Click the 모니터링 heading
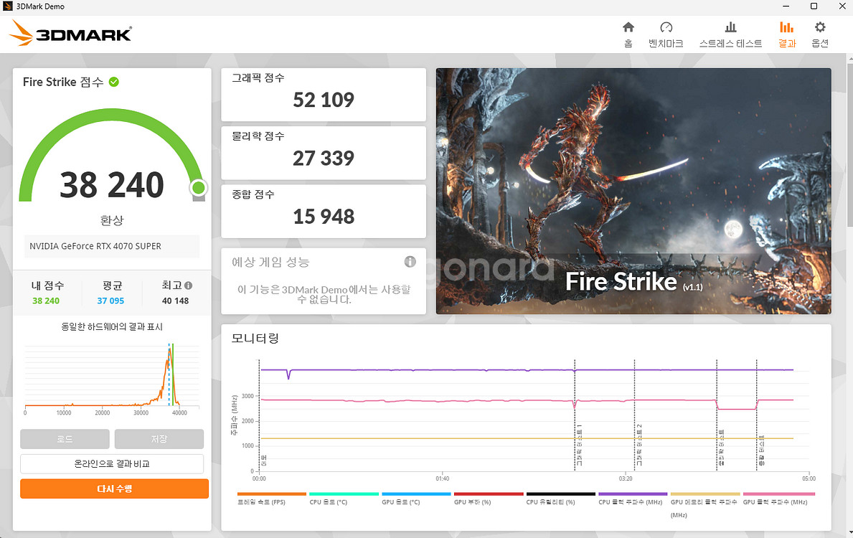Viewport: 853px width, 538px height. click(255, 339)
